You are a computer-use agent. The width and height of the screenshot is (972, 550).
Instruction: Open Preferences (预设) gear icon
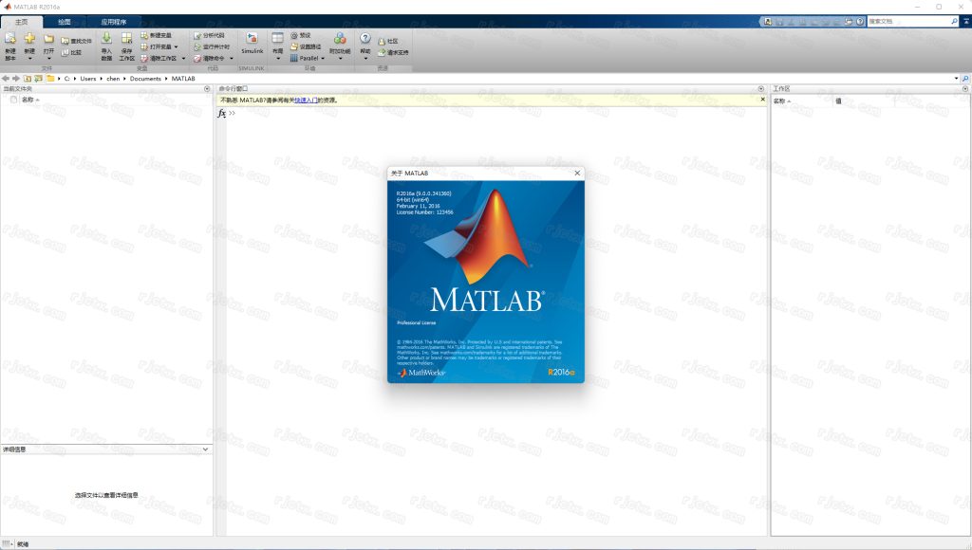click(294, 35)
